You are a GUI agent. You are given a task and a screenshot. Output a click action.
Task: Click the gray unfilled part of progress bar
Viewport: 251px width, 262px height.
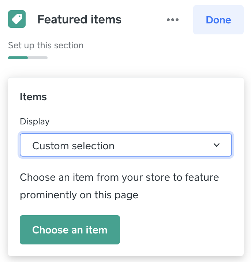38,58
